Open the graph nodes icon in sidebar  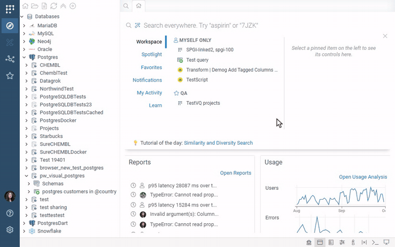pos(10,59)
